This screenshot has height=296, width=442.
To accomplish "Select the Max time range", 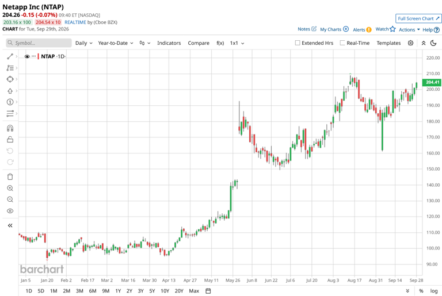I will (194, 291).
